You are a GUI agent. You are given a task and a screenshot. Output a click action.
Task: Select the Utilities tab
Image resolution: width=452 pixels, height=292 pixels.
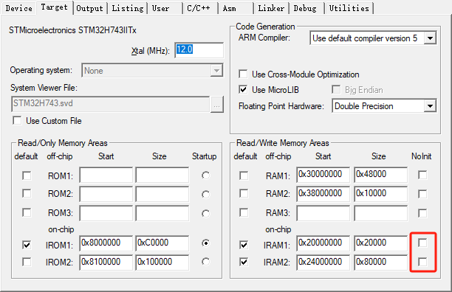pos(349,8)
